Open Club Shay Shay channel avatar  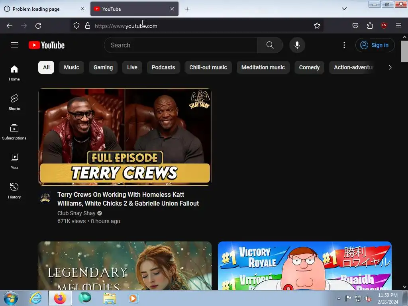coord(45,198)
